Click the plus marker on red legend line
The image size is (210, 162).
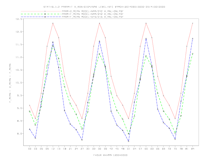pyautogui.click(x=45, y=11)
